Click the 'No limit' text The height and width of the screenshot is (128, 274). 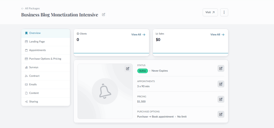[182, 117]
